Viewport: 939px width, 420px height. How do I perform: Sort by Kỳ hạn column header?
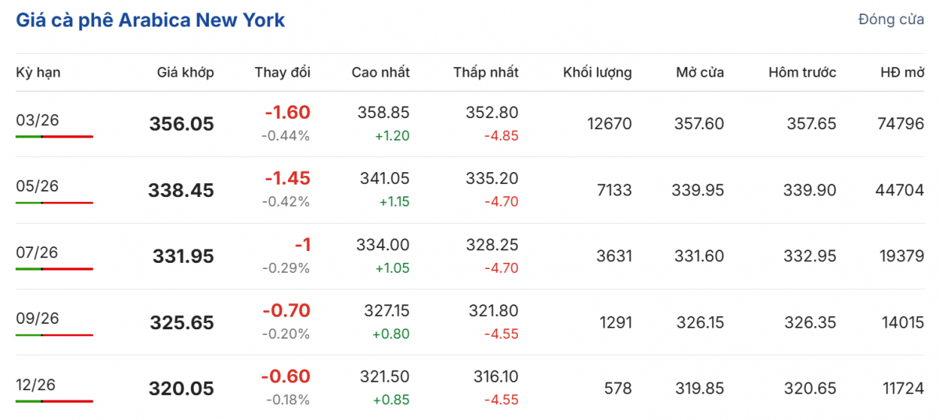[x=38, y=73]
